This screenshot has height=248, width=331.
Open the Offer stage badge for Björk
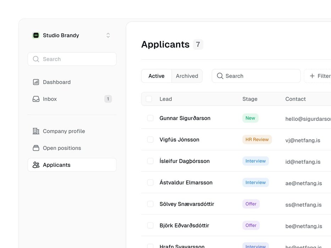[251, 225]
